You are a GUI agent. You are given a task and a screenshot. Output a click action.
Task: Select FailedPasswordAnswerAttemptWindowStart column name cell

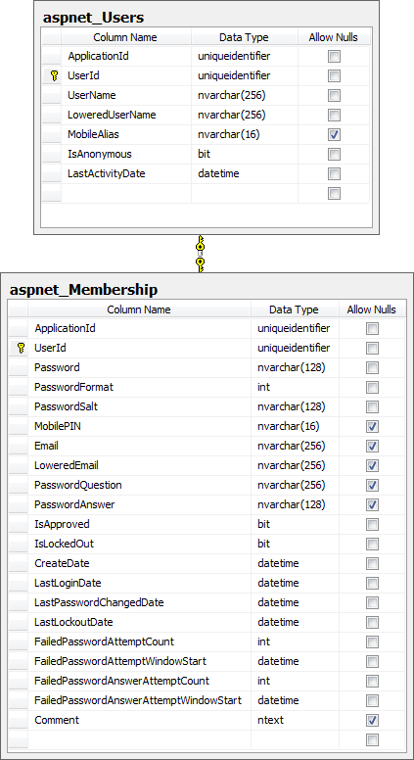tap(139, 700)
